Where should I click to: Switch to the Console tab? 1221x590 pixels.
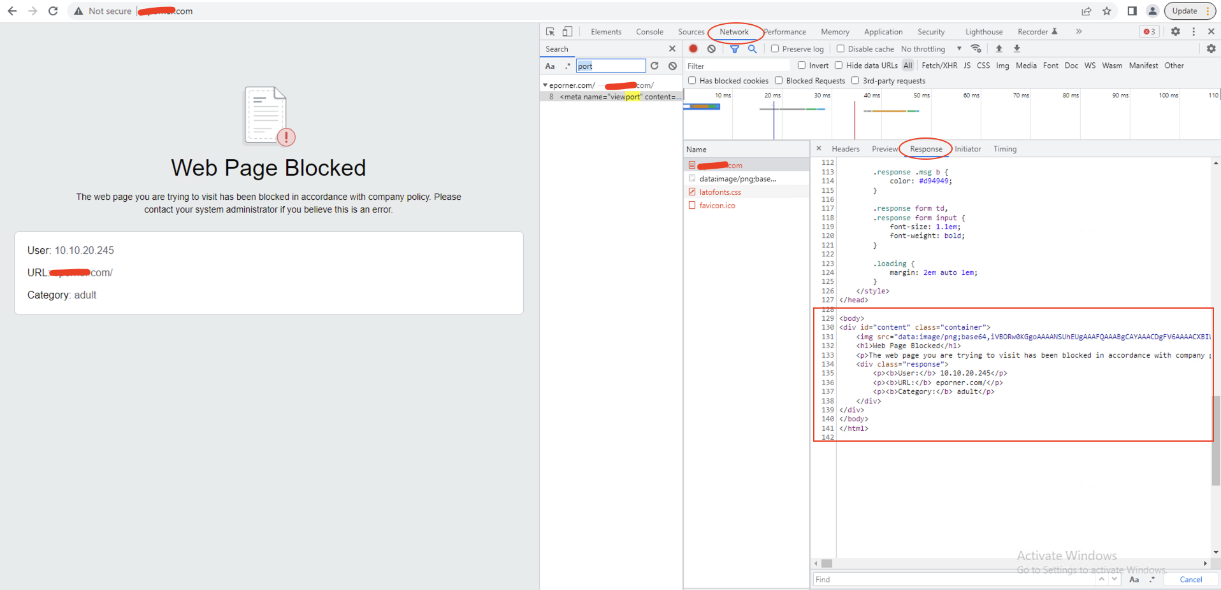649,32
